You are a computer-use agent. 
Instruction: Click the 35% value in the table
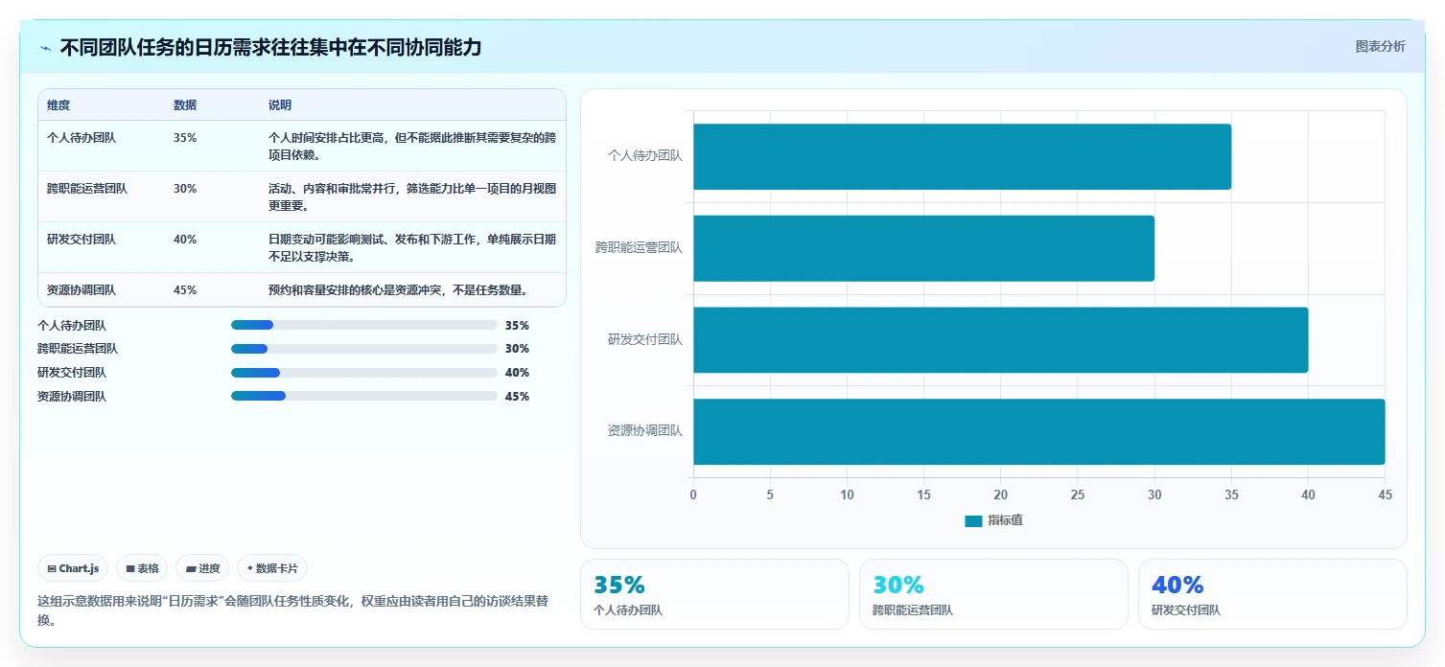pos(185,138)
